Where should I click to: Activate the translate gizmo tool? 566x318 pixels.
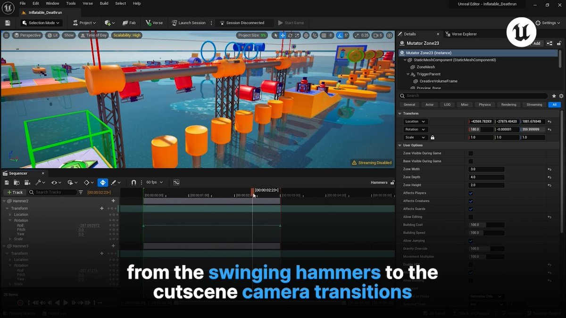click(283, 35)
